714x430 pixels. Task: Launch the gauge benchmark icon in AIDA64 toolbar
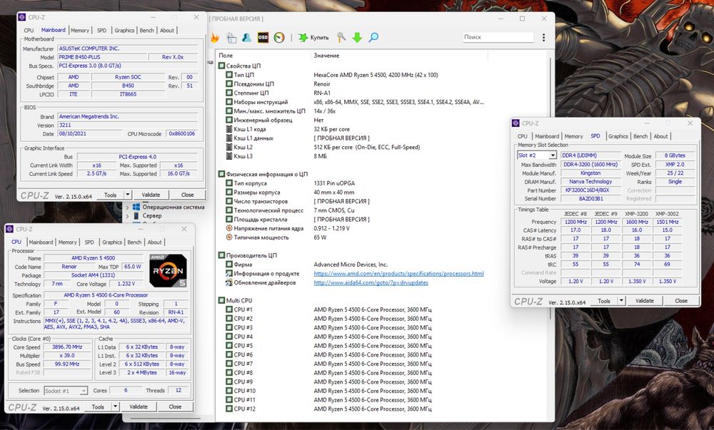coord(279,38)
